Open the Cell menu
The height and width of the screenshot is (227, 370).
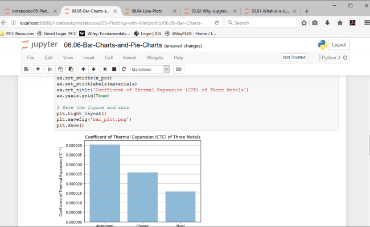point(109,58)
